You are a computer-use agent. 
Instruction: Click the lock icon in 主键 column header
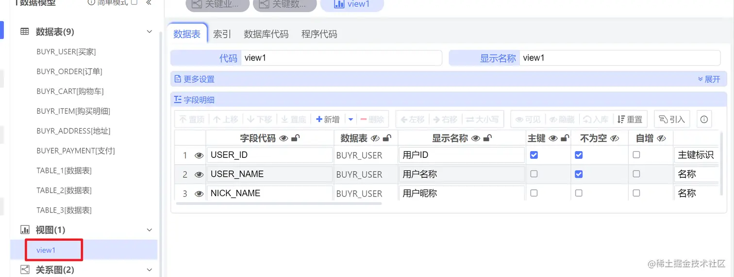pos(565,138)
